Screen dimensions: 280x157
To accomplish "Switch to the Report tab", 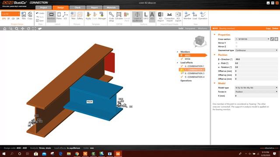I will click(x=94, y=7).
